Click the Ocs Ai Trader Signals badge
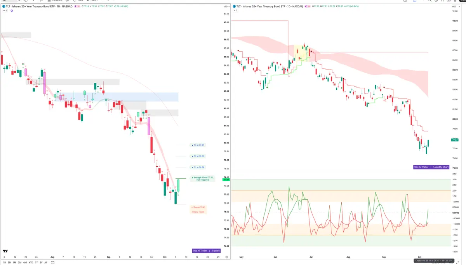The height and width of the screenshot is (265, 466). click(x=206, y=251)
